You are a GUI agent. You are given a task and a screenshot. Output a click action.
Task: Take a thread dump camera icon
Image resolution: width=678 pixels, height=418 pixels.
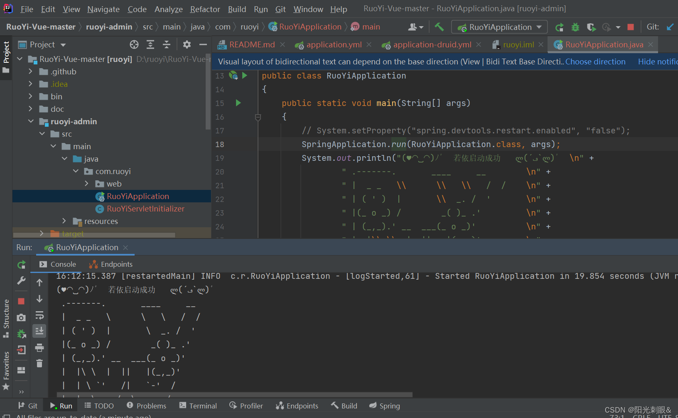pos(21,318)
